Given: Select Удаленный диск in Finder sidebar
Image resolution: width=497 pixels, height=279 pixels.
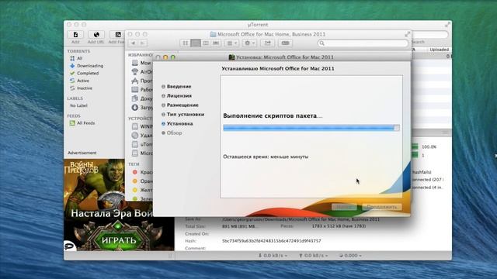Looking at the screenshot, I should point(141,135).
